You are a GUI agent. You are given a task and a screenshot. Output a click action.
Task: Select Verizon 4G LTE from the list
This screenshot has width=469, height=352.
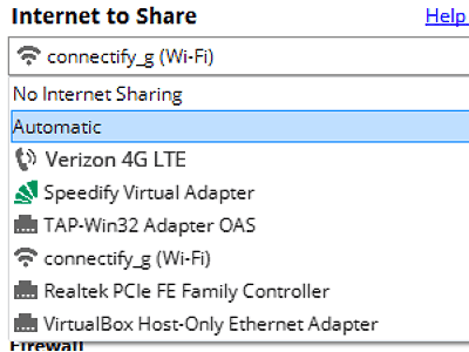pos(115,159)
